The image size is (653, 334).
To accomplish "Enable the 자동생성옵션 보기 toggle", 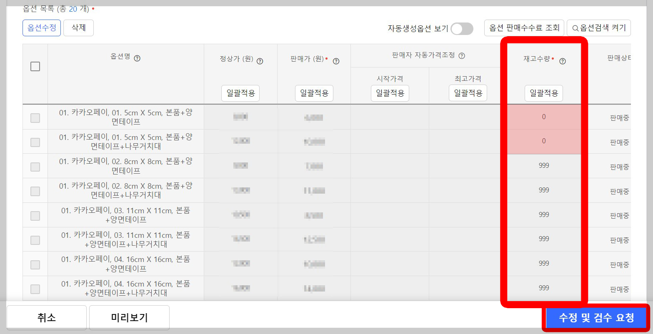I will 463,28.
